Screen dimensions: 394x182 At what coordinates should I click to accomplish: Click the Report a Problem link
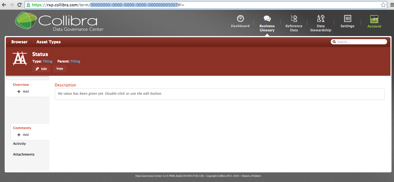point(251,176)
